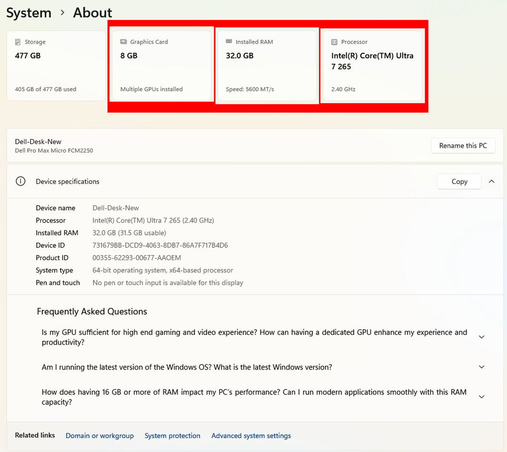Click the Graphics Card icon
The width and height of the screenshot is (507, 452).
pyautogui.click(x=124, y=42)
